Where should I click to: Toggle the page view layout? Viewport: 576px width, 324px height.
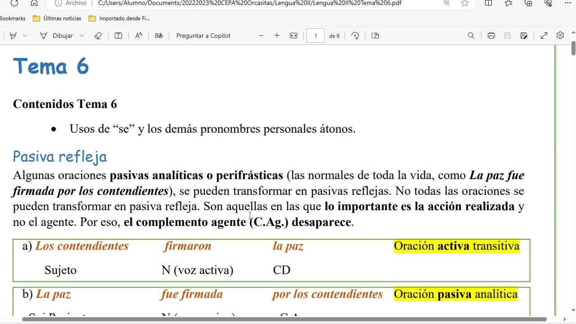(375, 36)
